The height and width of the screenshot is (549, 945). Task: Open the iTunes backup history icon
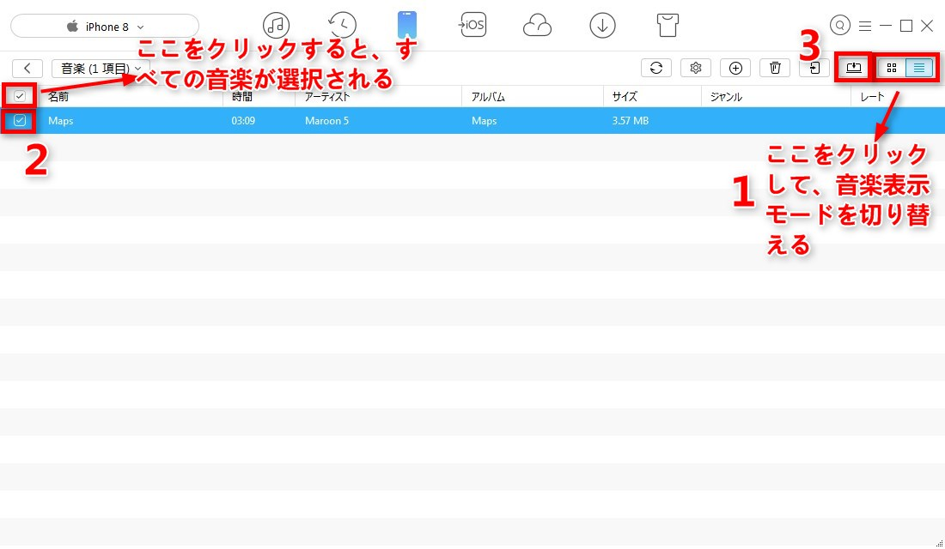coord(342,26)
